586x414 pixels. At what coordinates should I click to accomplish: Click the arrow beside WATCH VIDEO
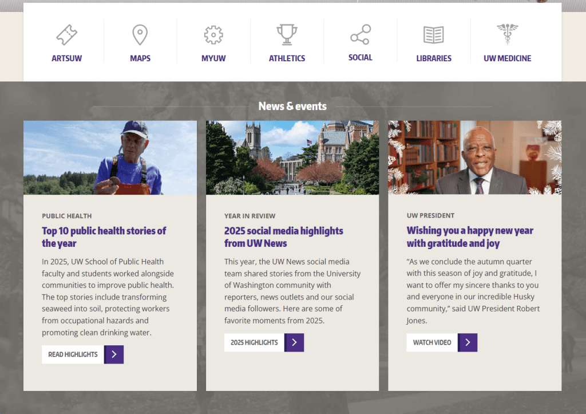point(468,342)
